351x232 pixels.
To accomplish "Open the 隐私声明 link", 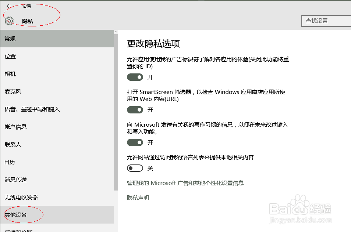I will click(138, 197).
